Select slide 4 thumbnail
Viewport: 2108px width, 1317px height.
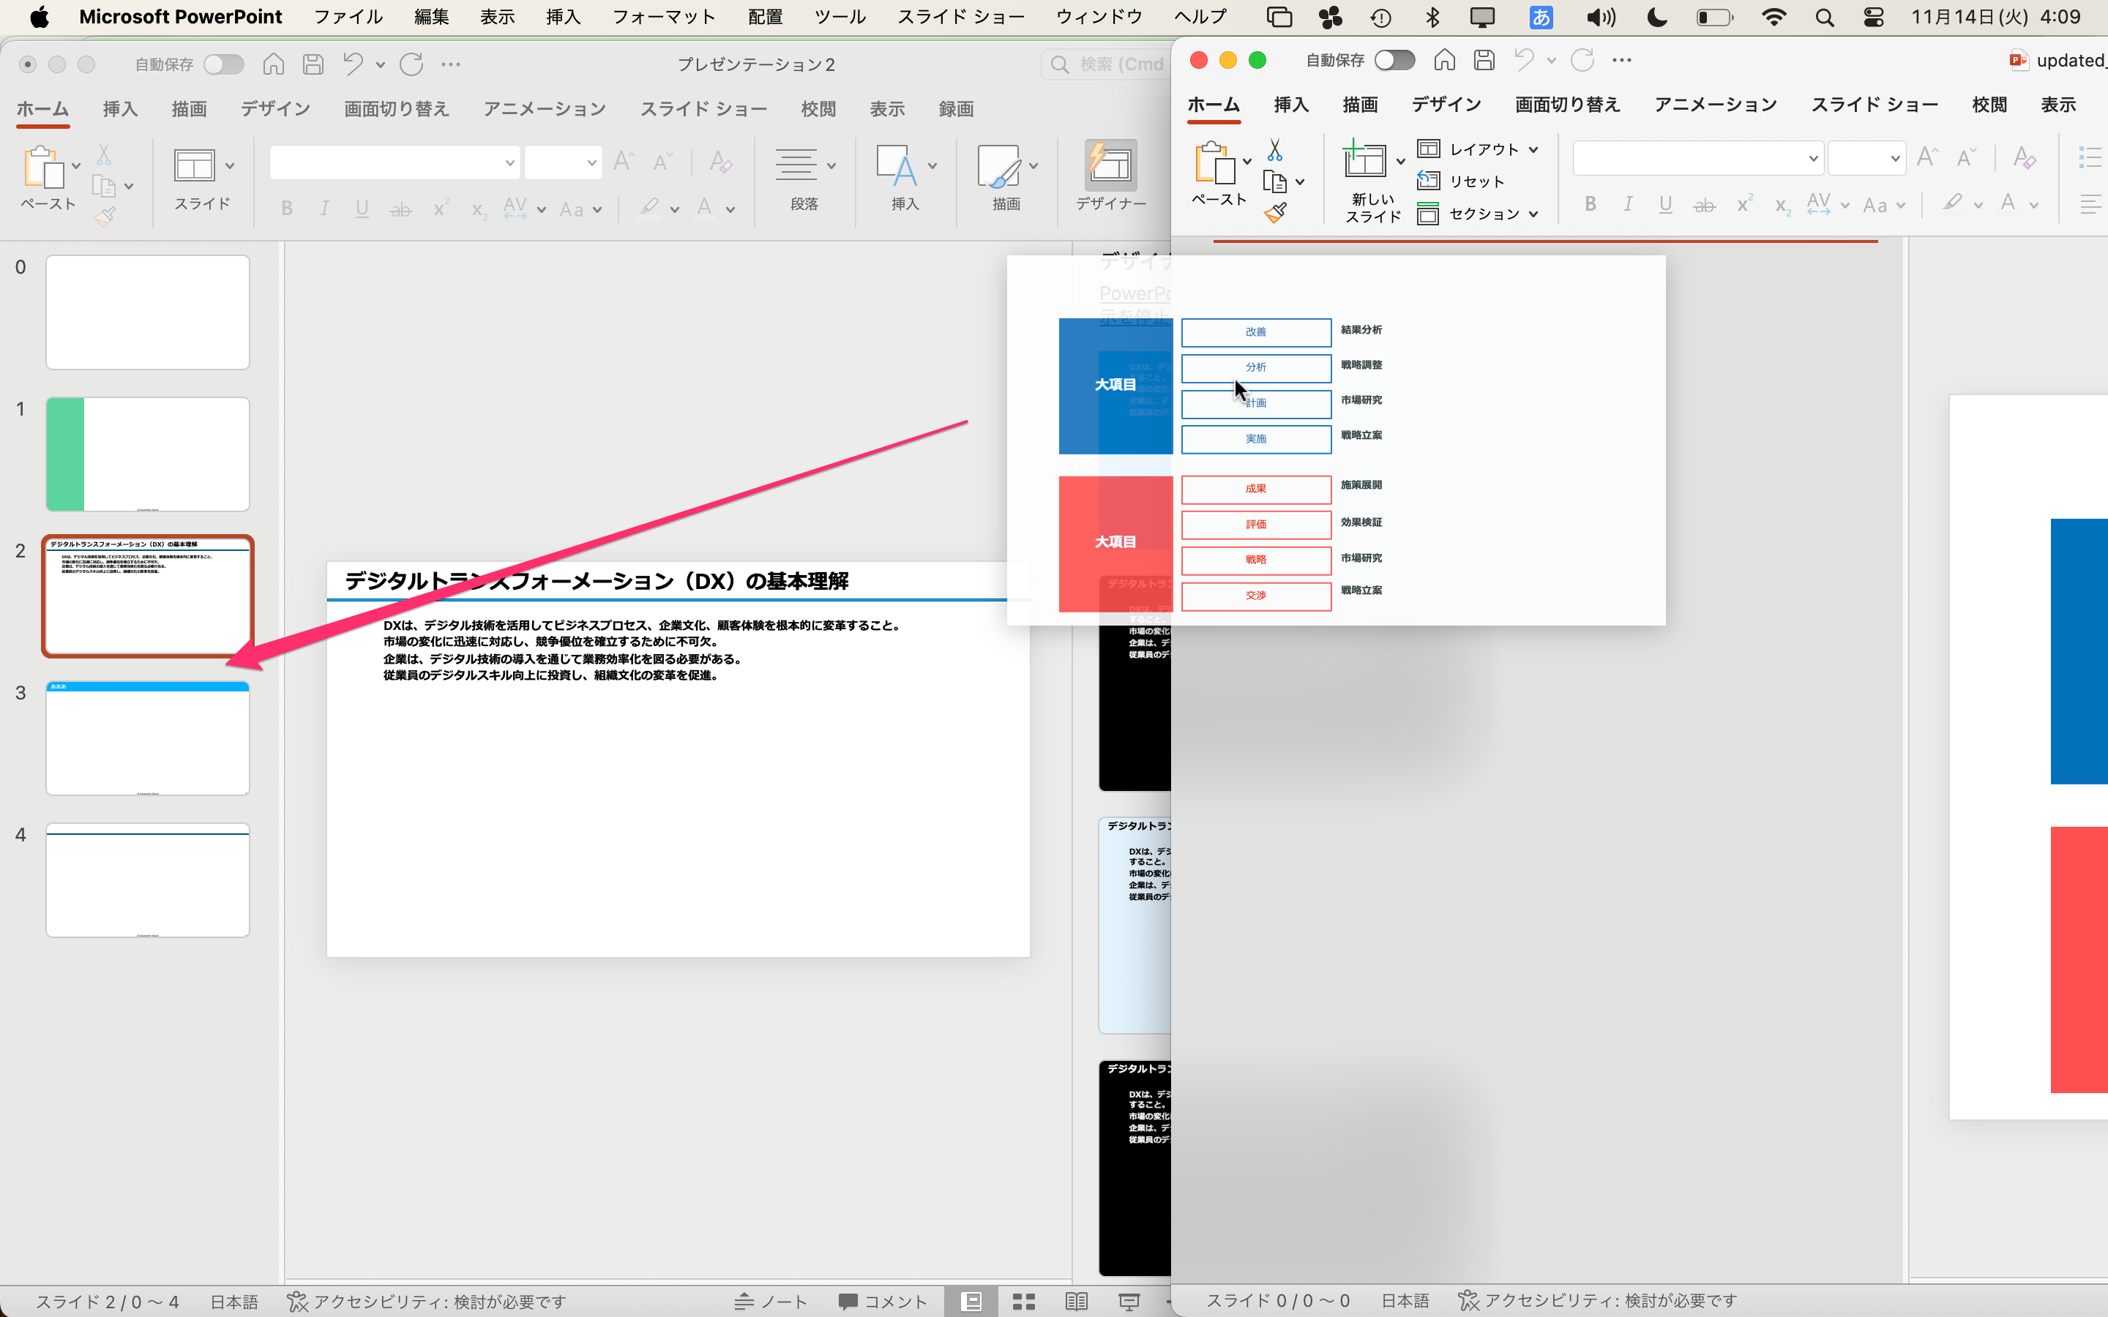(x=147, y=879)
